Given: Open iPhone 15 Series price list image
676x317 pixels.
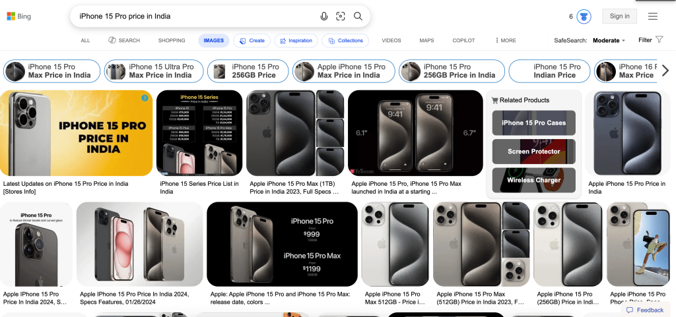Looking at the screenshot, I should coord(199,133).
